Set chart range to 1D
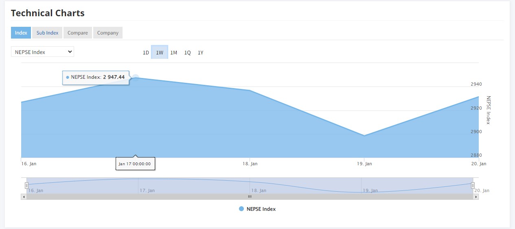The width and height of the screenshot is (515, 229). coord(146,53)
